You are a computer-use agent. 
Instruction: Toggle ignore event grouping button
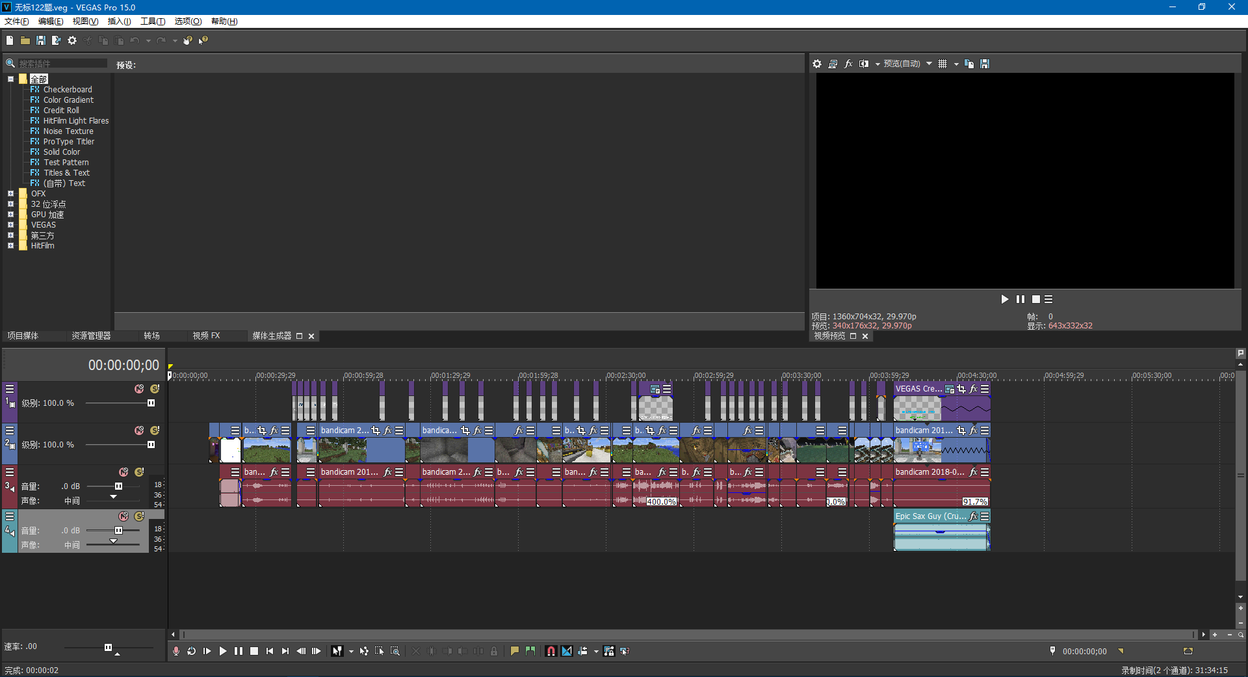625,651
